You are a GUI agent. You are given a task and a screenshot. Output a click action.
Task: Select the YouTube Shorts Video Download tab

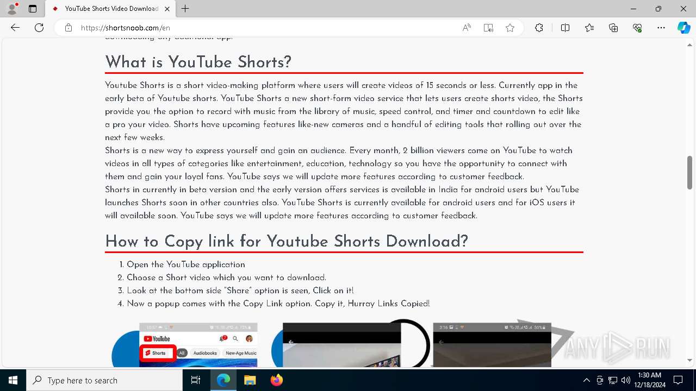point(110,9)
